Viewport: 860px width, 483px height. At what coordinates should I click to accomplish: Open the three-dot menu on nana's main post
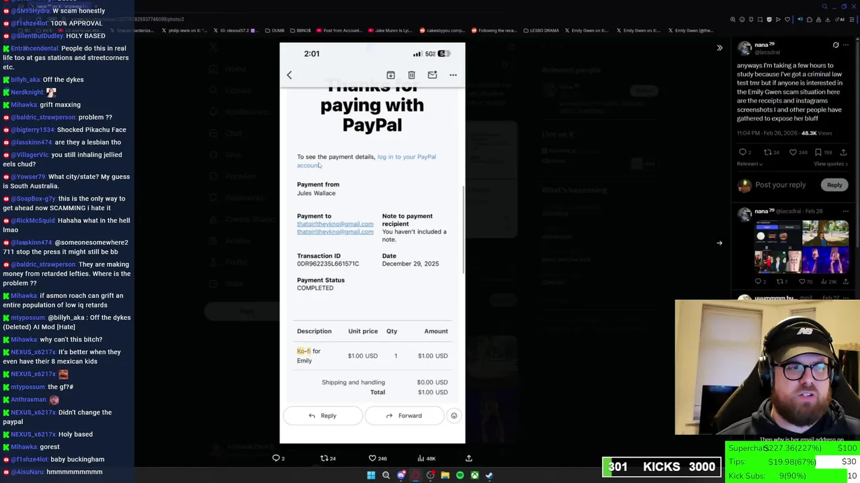(x=846, y=45)
